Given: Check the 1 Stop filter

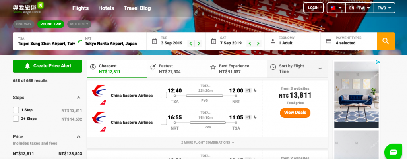Looking at the screenshot, I should tap(16, 110).
